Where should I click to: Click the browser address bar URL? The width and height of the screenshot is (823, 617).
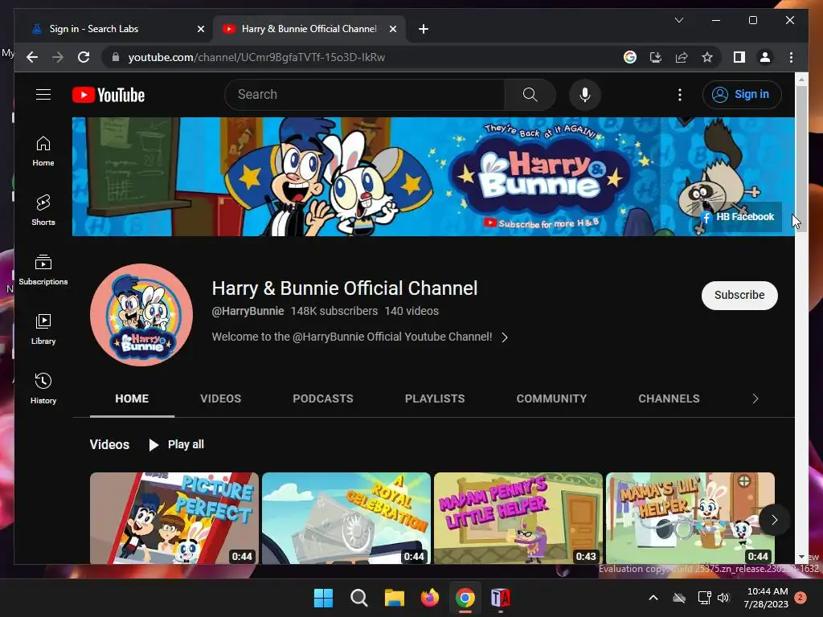(x=256, y=57)
